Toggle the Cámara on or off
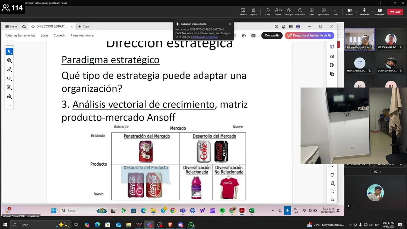The width and height of the screenshot is (407, 229). coord(349,12)
